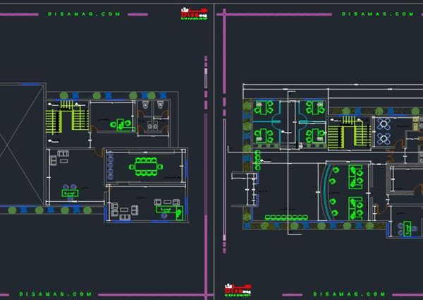Open the DISAMAG.COM link at top right
The height and width of the screenshot is (300, 423).
(368, 13)
